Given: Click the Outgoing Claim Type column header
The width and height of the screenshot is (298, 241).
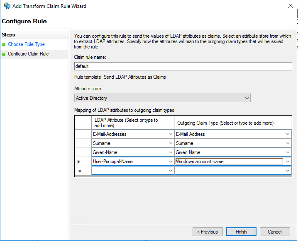Looking at the screenshot, I should tap(233, 123).
